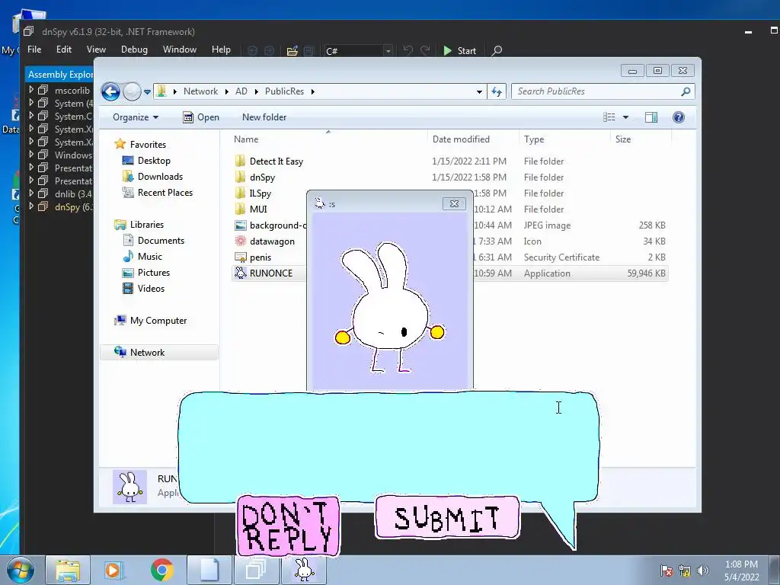Open dnSpy Window menu
The width and height of the screenshot is (780, 585).
(180, 50)
